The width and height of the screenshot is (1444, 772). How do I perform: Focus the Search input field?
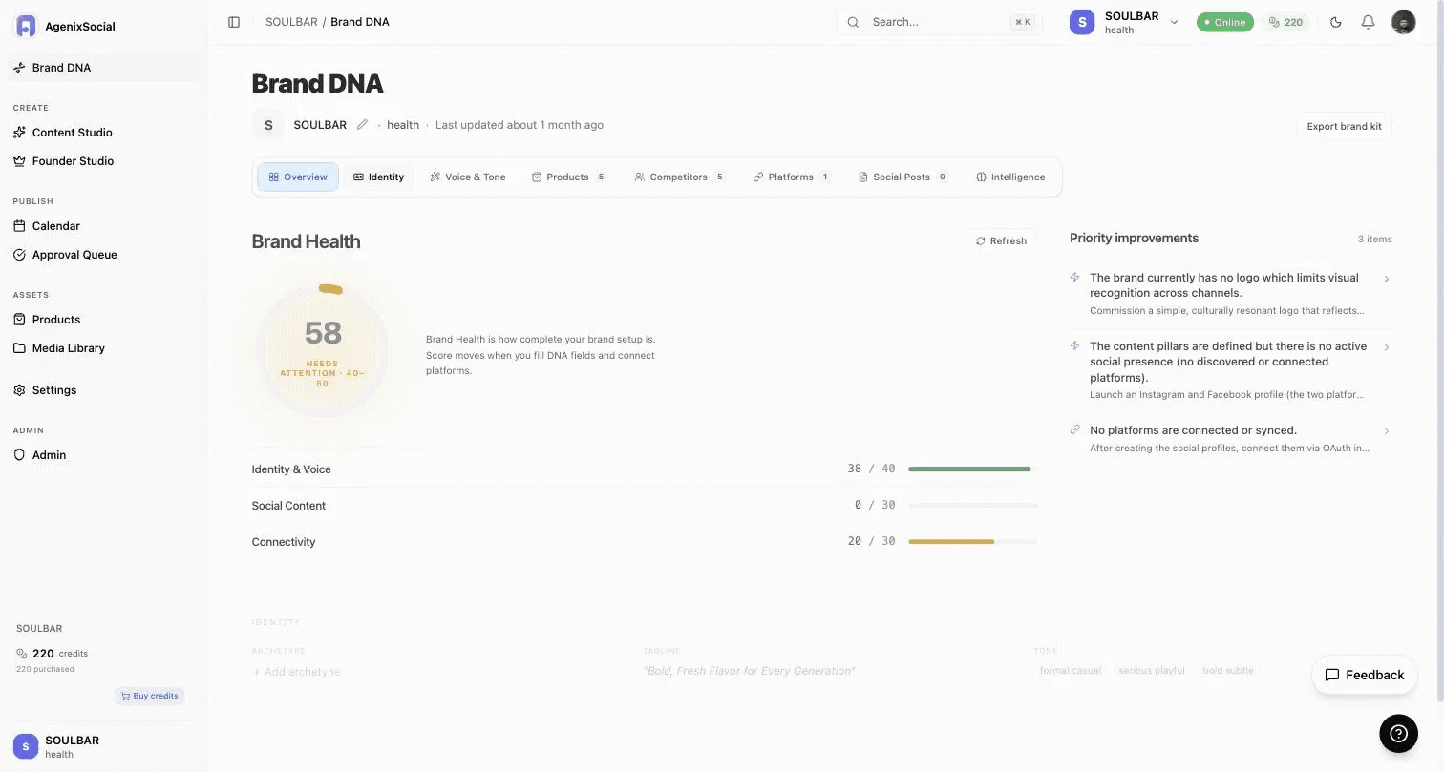(938, 22)
